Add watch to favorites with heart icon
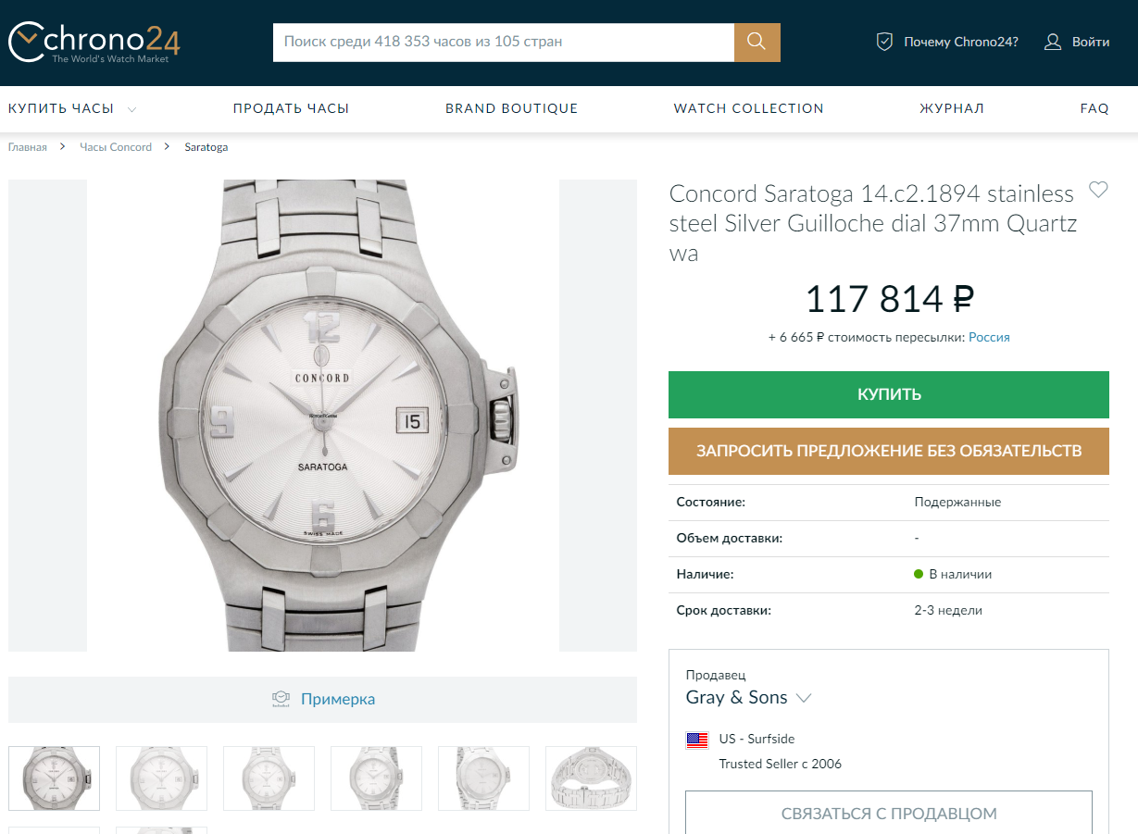This screenshot has height=834, width=1138. click(1098, 191)
